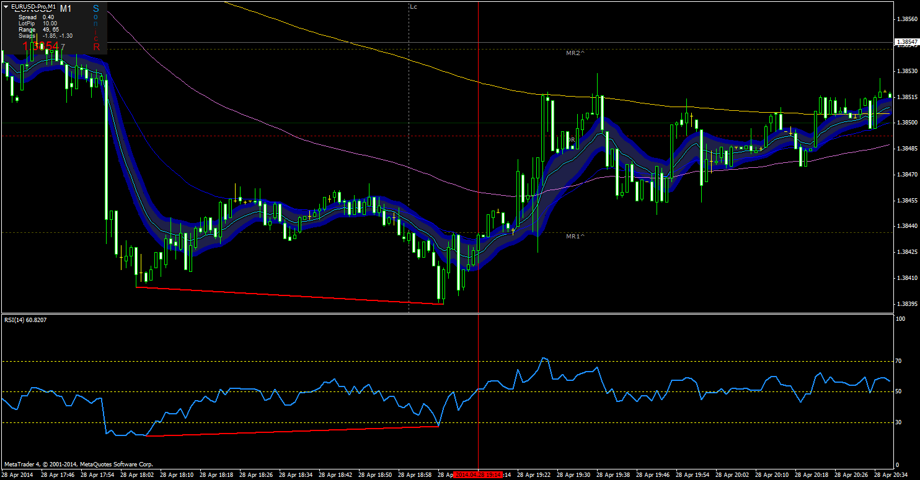Select the Range 49, 65 readout
The image size is (920, 480).
point(38,30)
